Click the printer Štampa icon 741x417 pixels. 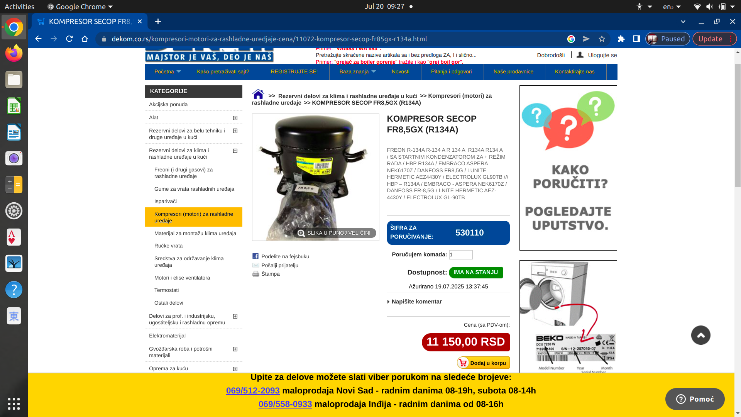255,274
